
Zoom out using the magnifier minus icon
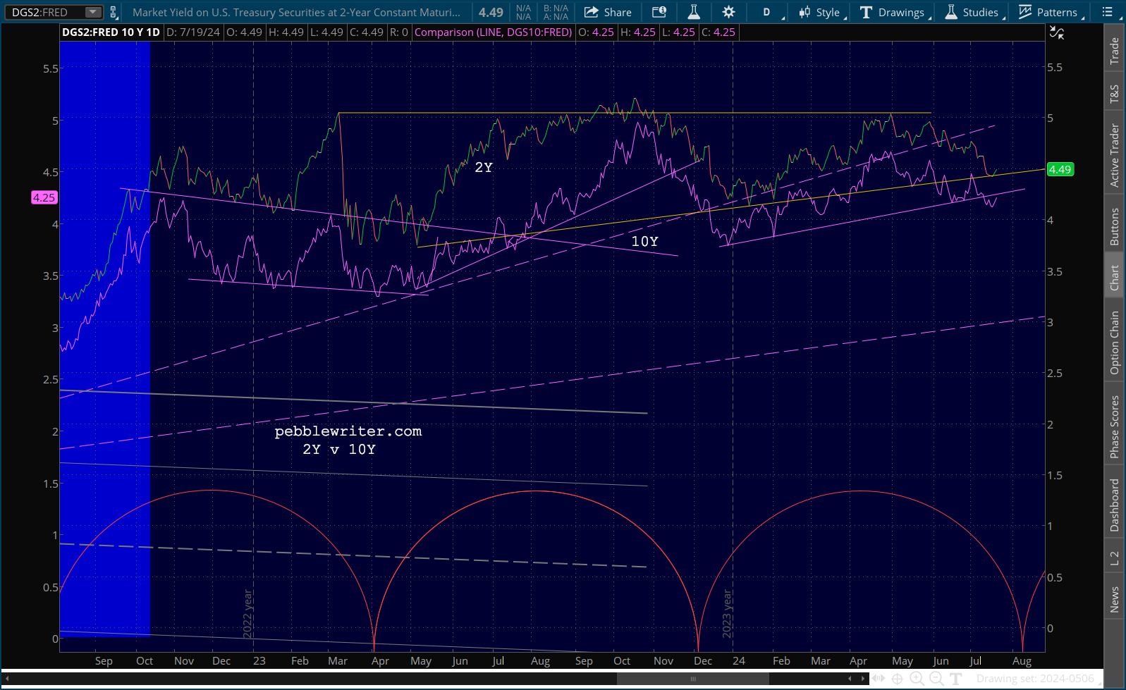(936, 679)
